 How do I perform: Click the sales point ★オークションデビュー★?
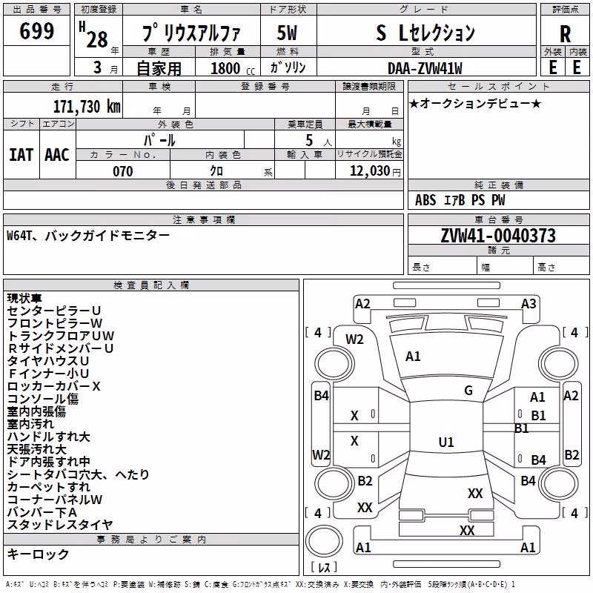(x=475, y=104)
